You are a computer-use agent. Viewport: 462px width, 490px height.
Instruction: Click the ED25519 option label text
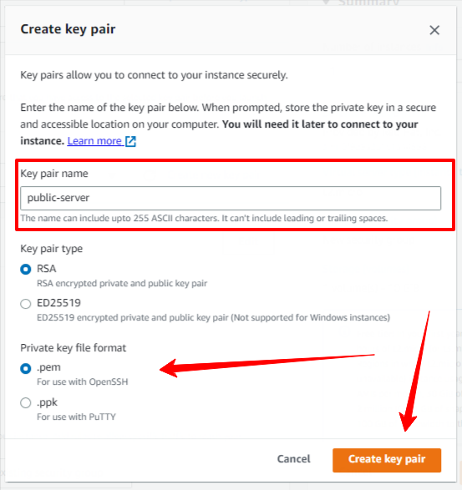pyautogui.click(x=58, y=303)
